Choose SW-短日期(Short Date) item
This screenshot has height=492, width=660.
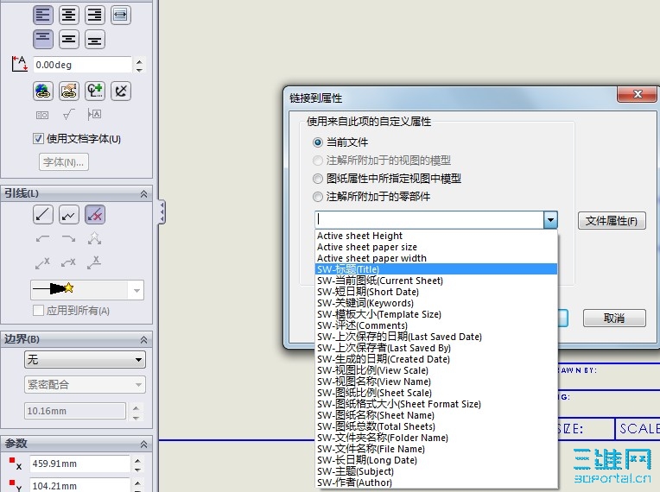(x=436, y=292)
